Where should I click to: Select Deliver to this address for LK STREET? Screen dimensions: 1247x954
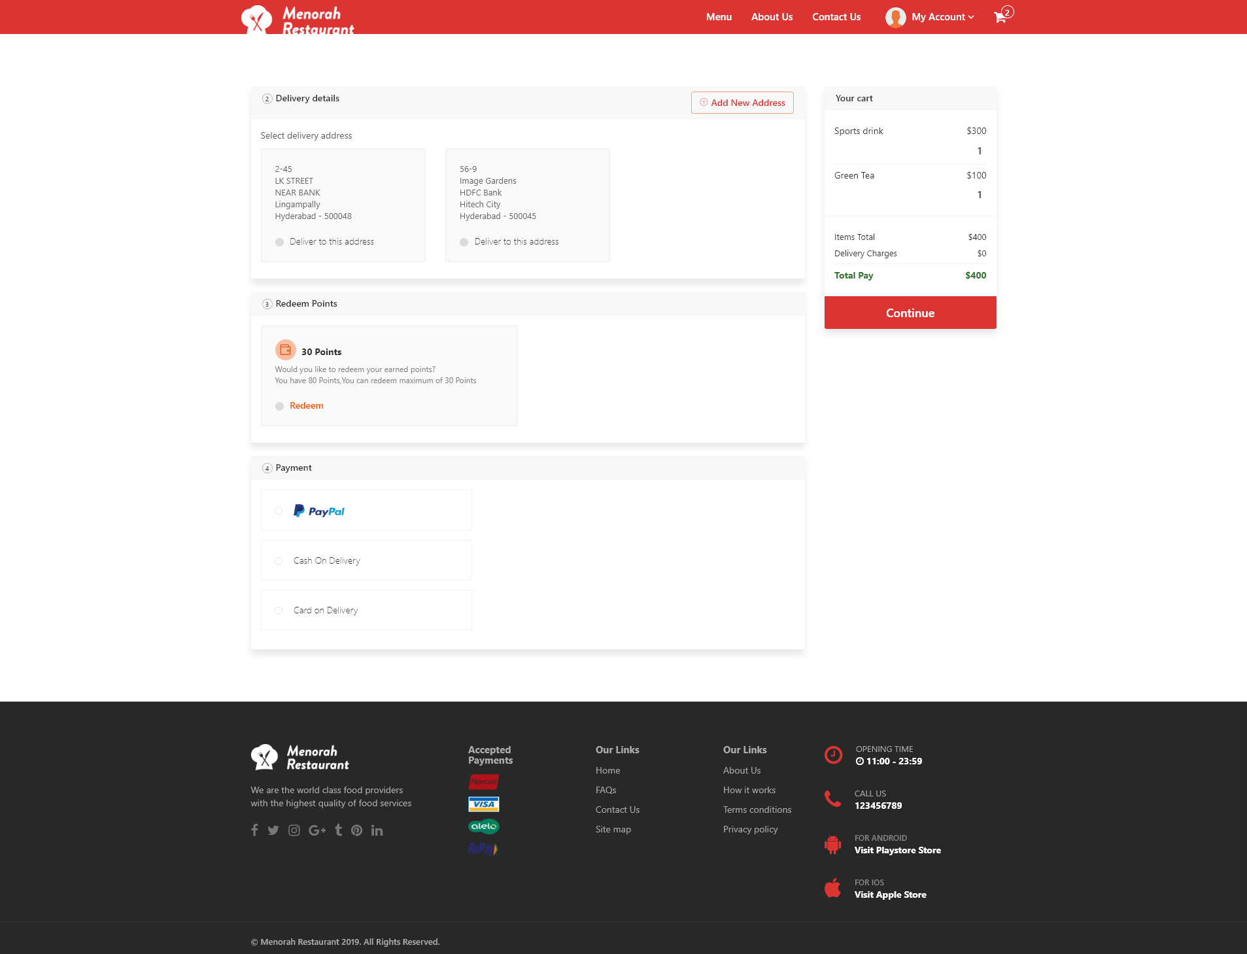tap(279, 241)
